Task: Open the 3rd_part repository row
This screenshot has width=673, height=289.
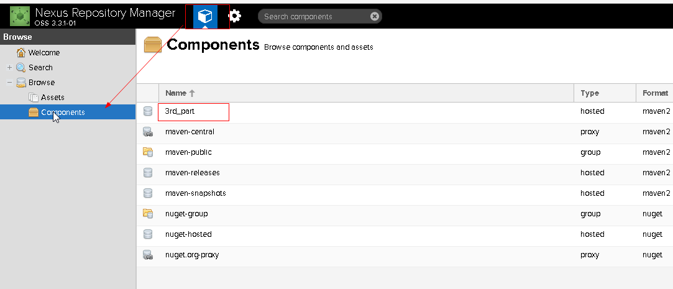Action: (405, 111)
